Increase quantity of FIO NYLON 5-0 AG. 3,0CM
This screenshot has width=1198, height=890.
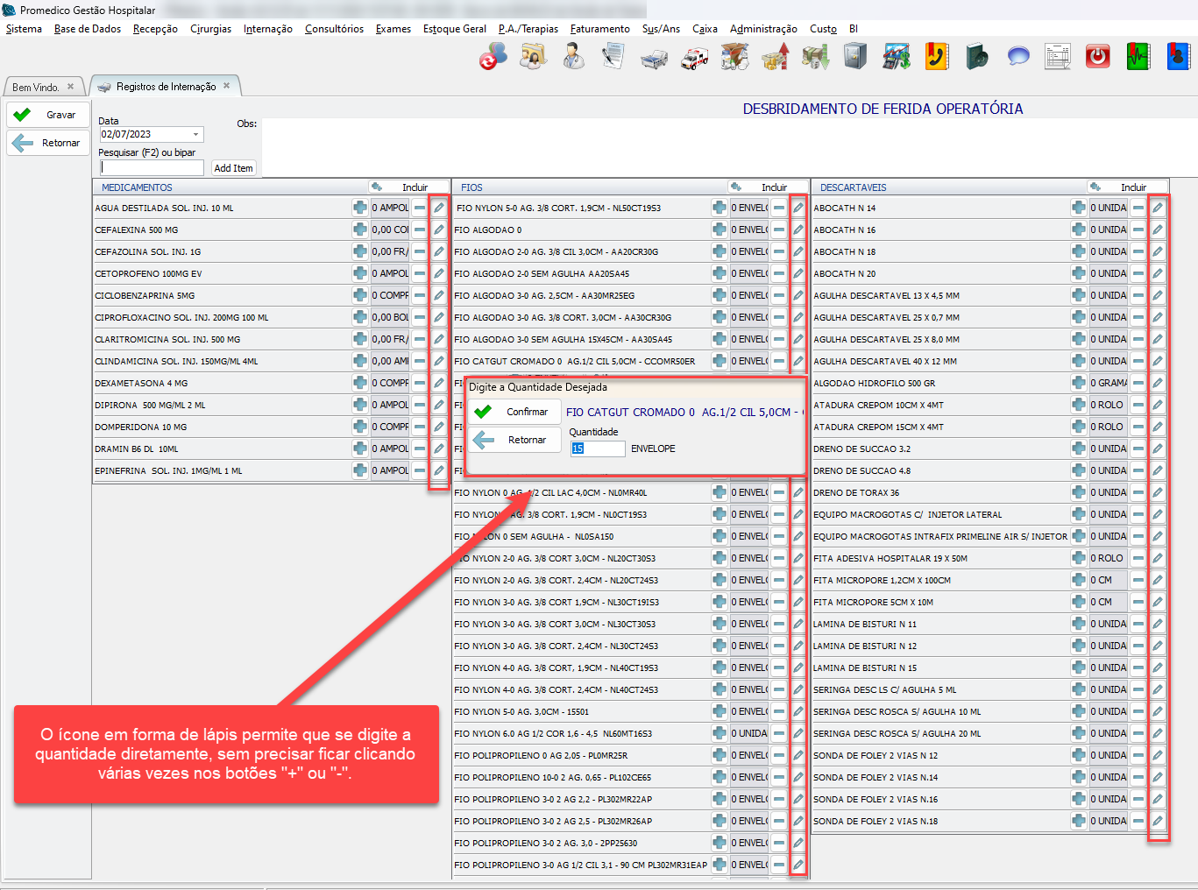[x=719, y=711]
